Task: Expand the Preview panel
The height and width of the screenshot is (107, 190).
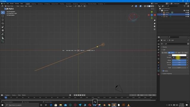Action: pyautogui.click(x=164, y=47)
